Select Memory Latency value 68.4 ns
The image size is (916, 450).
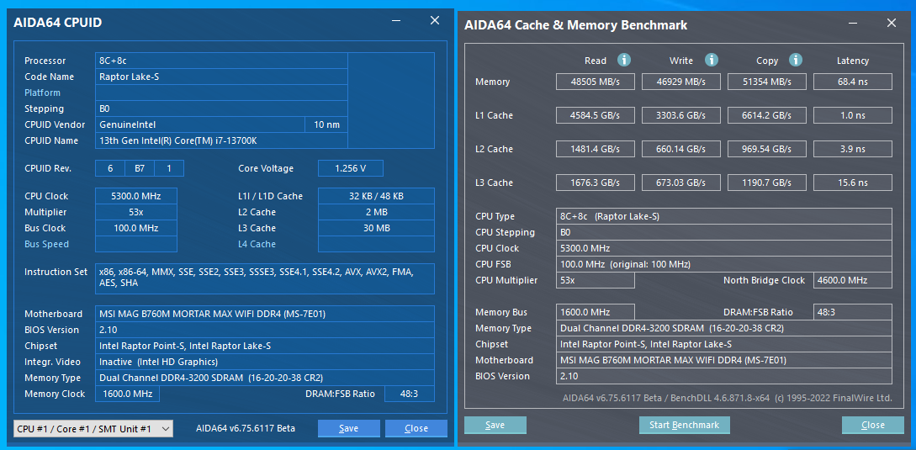pos(853,82)
